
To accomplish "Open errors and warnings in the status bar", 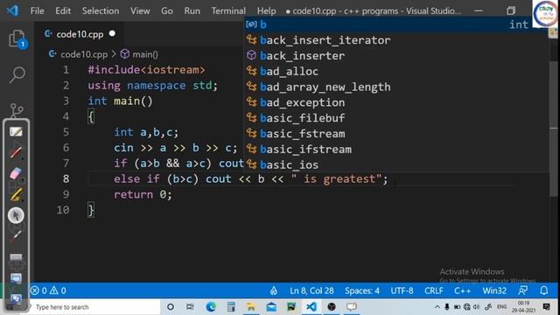I will tap(48, 290).
